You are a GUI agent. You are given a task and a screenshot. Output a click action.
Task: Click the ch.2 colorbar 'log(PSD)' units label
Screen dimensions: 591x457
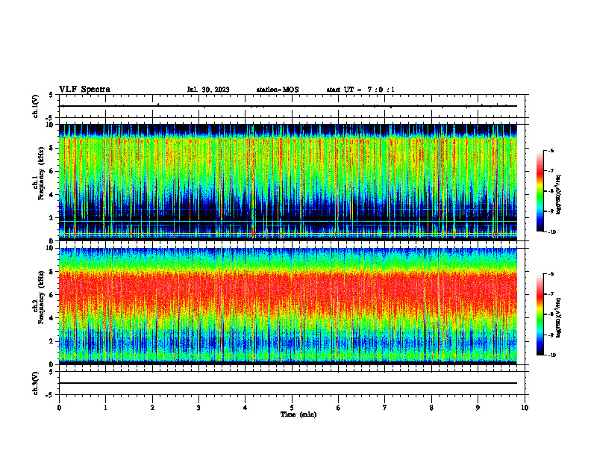559,317
